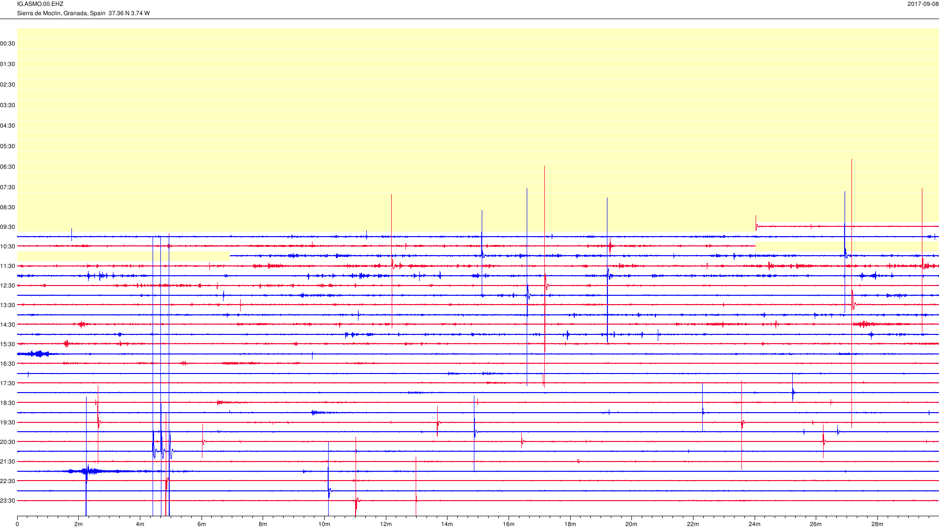Click the 26m axis tick label
The height and width of the screenshot is (528, 939).
(x=816, y=524)
